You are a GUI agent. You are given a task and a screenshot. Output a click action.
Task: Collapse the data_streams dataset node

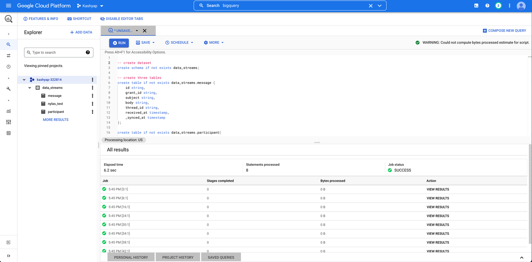pos(30,88)
